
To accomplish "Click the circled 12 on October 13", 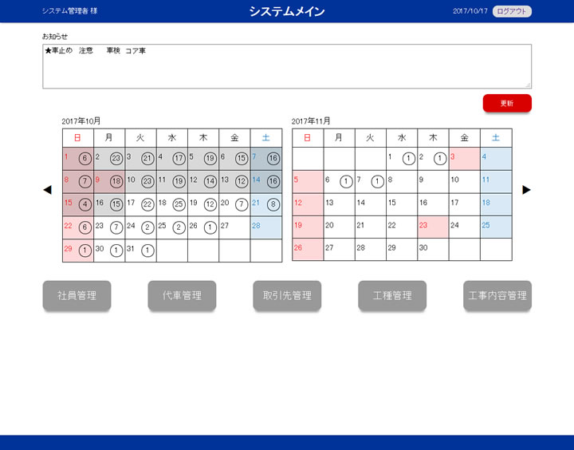I will pyautogui.click(x=242, y=182).
